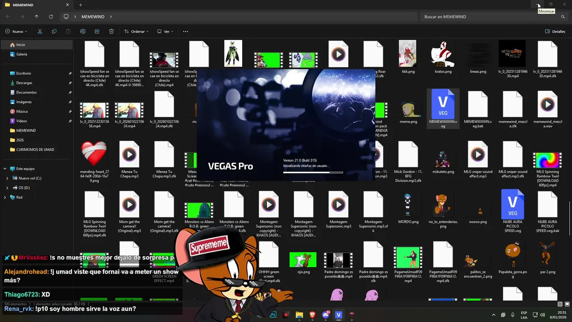Click the Rename icon in Explorer toolbar
Viewport: 572px width, 322px height.
(83, 31)
